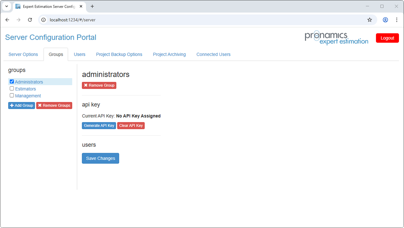The height and width of the screenshot is (228, 404).
Task: Open the Chrome profile icon
Action: pos(385,20)
